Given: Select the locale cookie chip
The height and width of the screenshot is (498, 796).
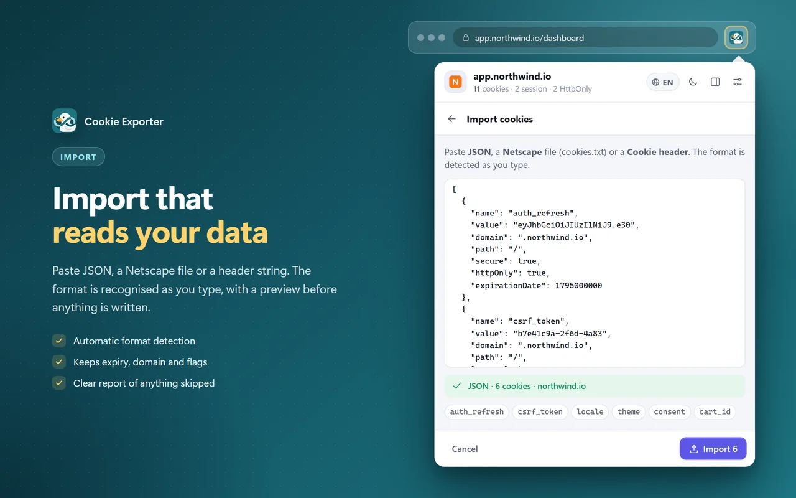Looking at the screenshot, I should (x=590, y=411).
